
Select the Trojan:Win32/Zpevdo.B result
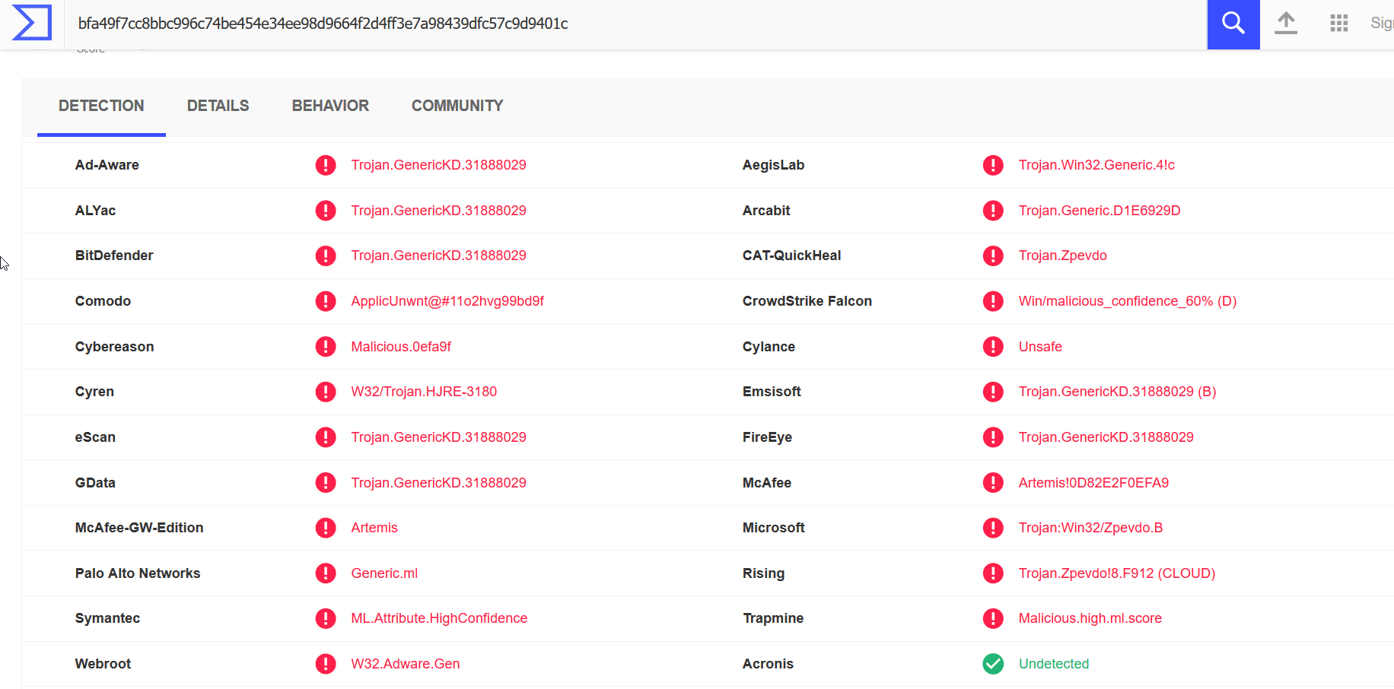1090,528
